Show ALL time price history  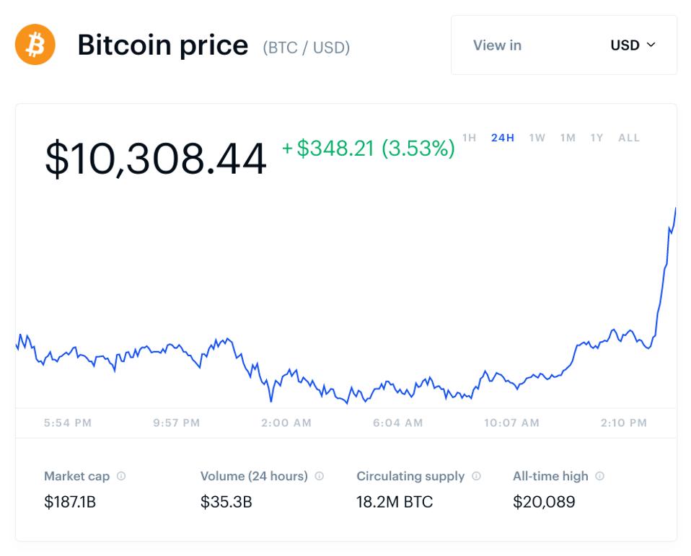pos(629,138)
